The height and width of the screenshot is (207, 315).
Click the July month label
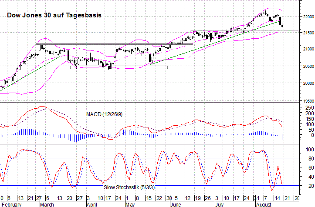point(219,204)
